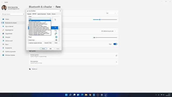Choose Windows Siyah (çok büyük) scheme
Screen dimensions: 172x97
(x=40, y=24)
